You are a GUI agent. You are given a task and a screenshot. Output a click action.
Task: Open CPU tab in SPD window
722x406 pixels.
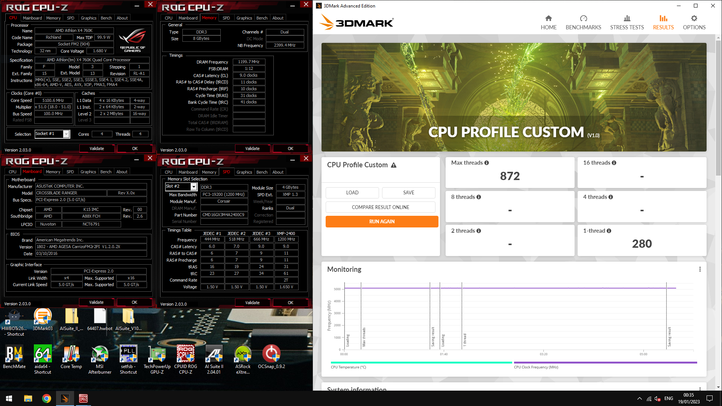click(168, 172)
